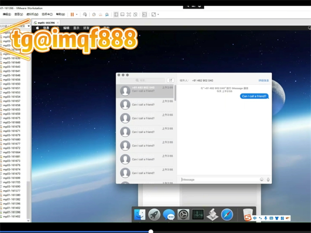Screen dimensions: 311x233
Task: Click the compose new message icon
Action: 171,81
